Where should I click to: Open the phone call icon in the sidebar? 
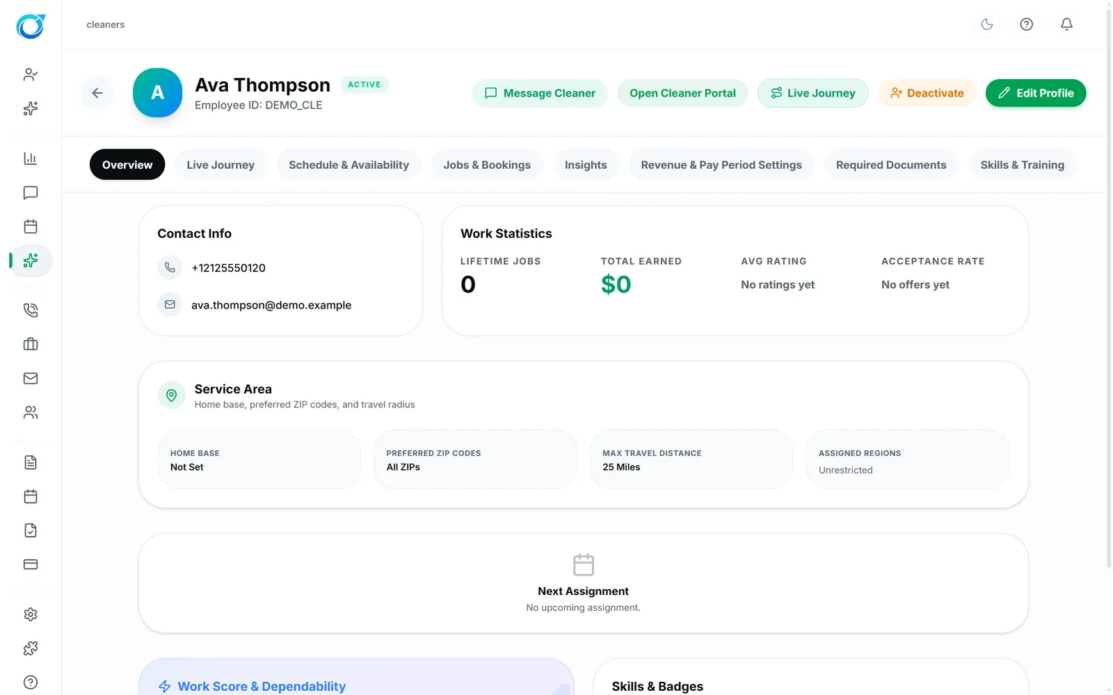click(x=31, y=310)
